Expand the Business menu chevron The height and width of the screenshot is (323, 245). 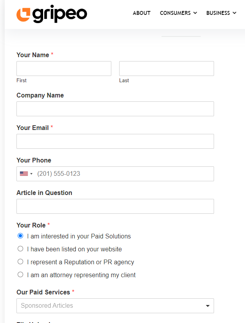click(x=234, y=13)
